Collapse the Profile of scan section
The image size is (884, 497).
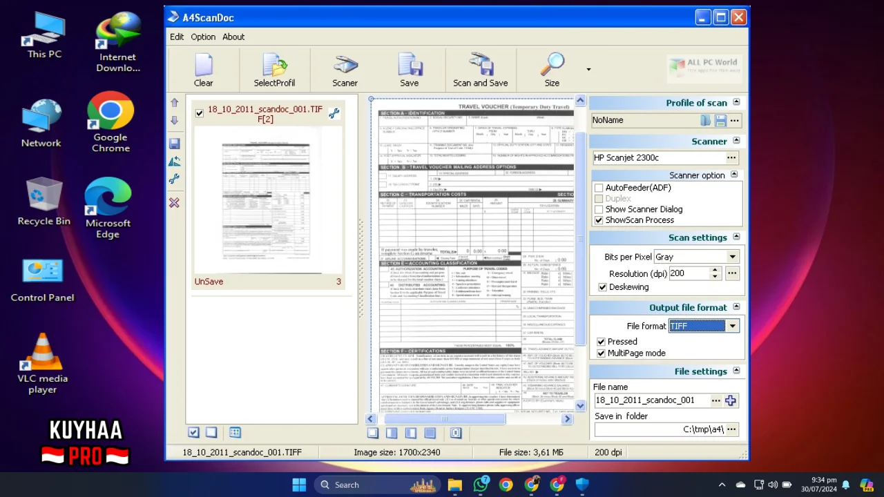736,102
